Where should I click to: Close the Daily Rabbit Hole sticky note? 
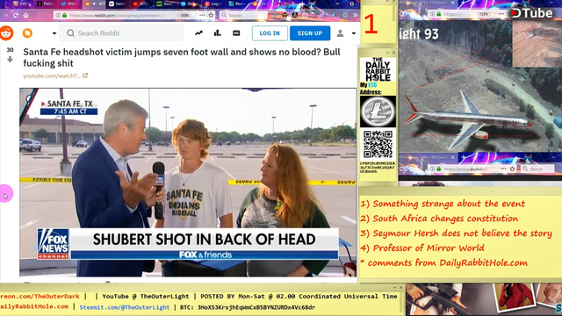[393, 53]
